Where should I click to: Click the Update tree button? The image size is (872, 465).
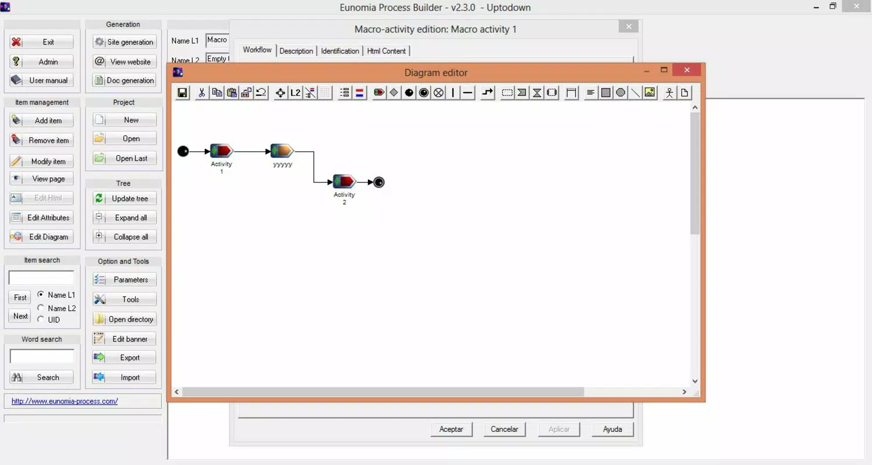[124, 198]
